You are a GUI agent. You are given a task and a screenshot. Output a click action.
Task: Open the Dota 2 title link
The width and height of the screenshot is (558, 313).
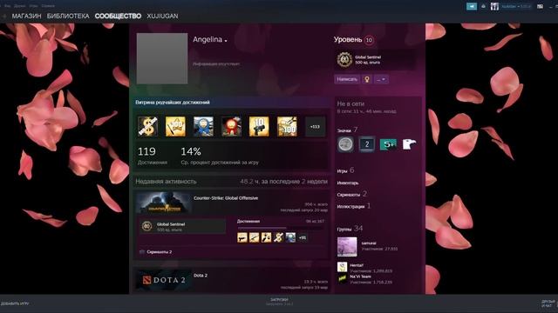pyautogui.click(x=201, y=276)
